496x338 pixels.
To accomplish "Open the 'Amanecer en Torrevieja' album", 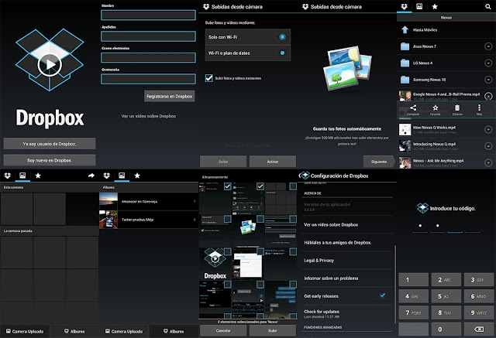I will click(x=149, y=201).
